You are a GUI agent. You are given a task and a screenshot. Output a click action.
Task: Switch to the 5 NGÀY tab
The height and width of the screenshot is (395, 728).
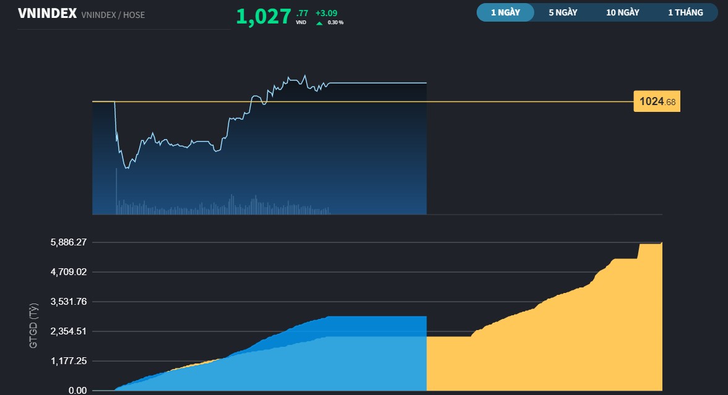click(x=563, y=12)
